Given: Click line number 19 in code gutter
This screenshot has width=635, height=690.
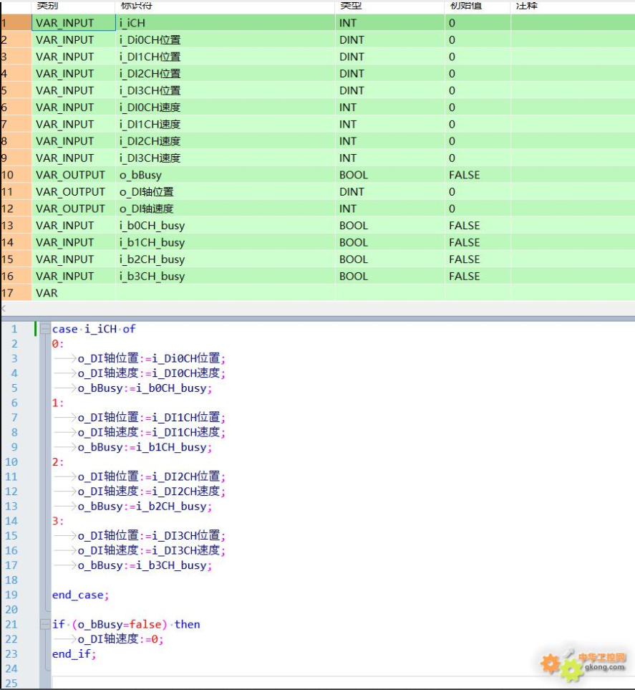Looking at the screenshot, I should tap(11, 595).
